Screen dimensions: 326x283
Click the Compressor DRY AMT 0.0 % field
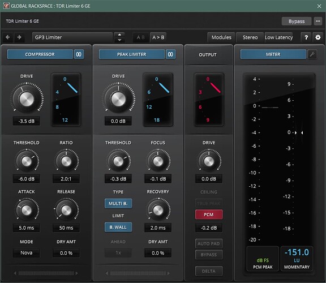click(x=66, y=253)
